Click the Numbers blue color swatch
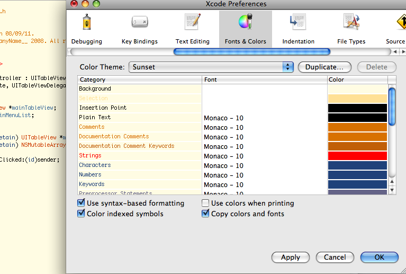Image resolution: width=406 pixels, height=274 pixels. pyautogui.click(x=358, y=175)
